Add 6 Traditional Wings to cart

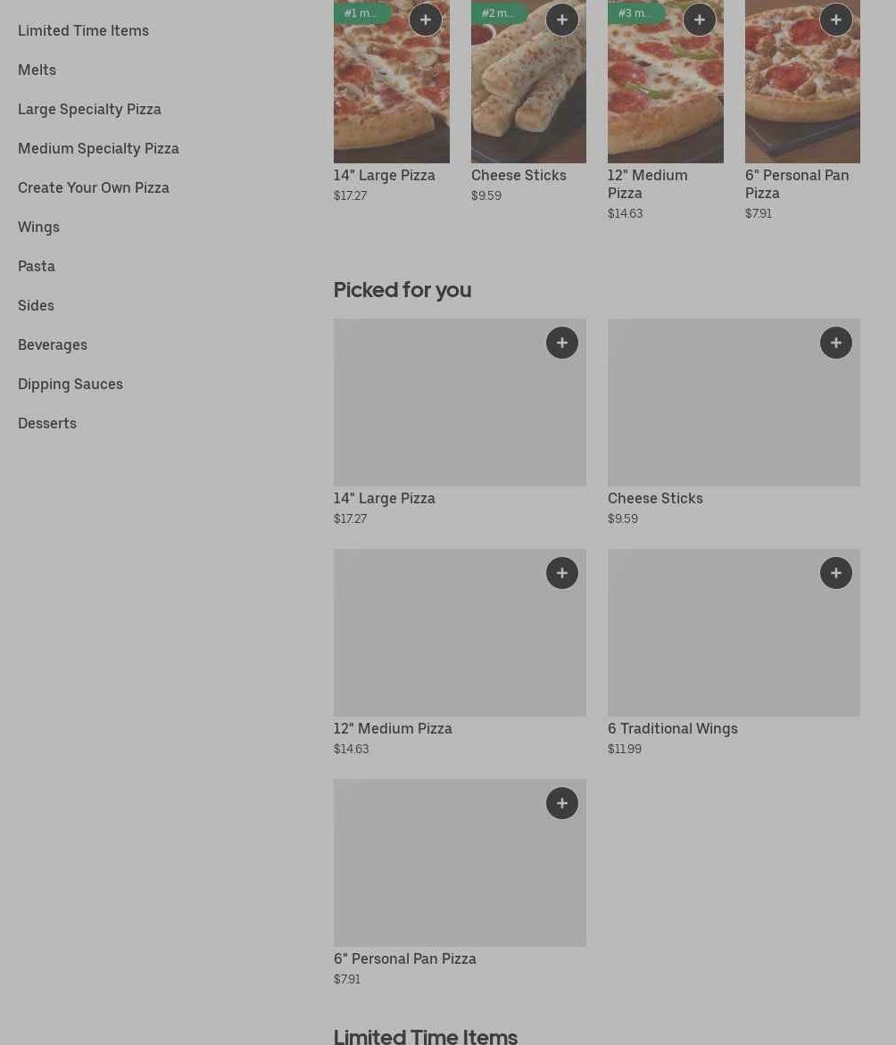(x=836, y=573)
